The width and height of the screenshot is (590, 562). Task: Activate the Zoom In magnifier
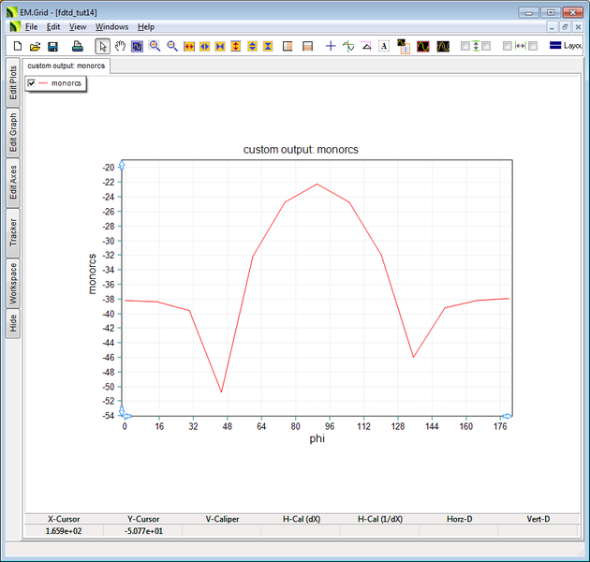point(155,46)
